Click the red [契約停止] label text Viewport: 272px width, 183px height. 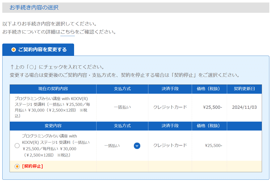[32, 166]
